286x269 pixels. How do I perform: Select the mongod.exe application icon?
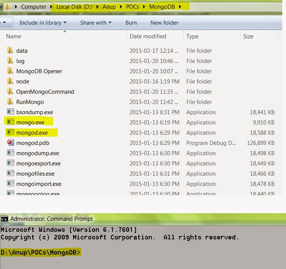tap(10, 132)
